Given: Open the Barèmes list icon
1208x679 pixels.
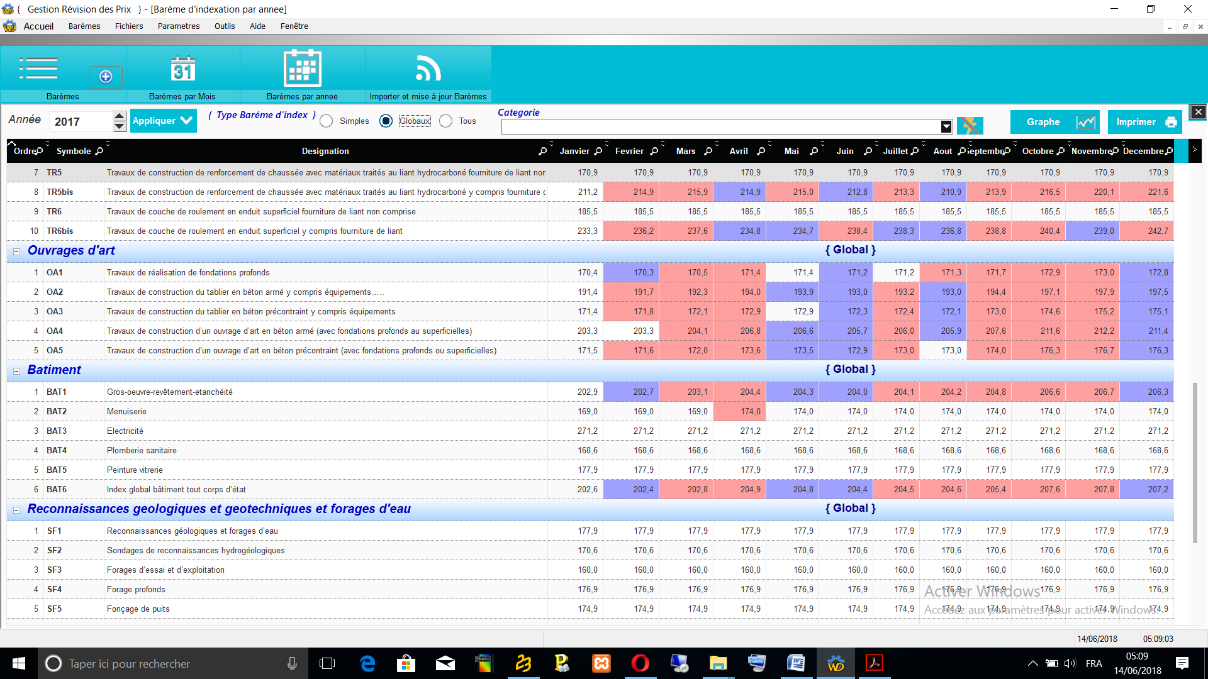Looking at the screenshot, I should [38, 69].
